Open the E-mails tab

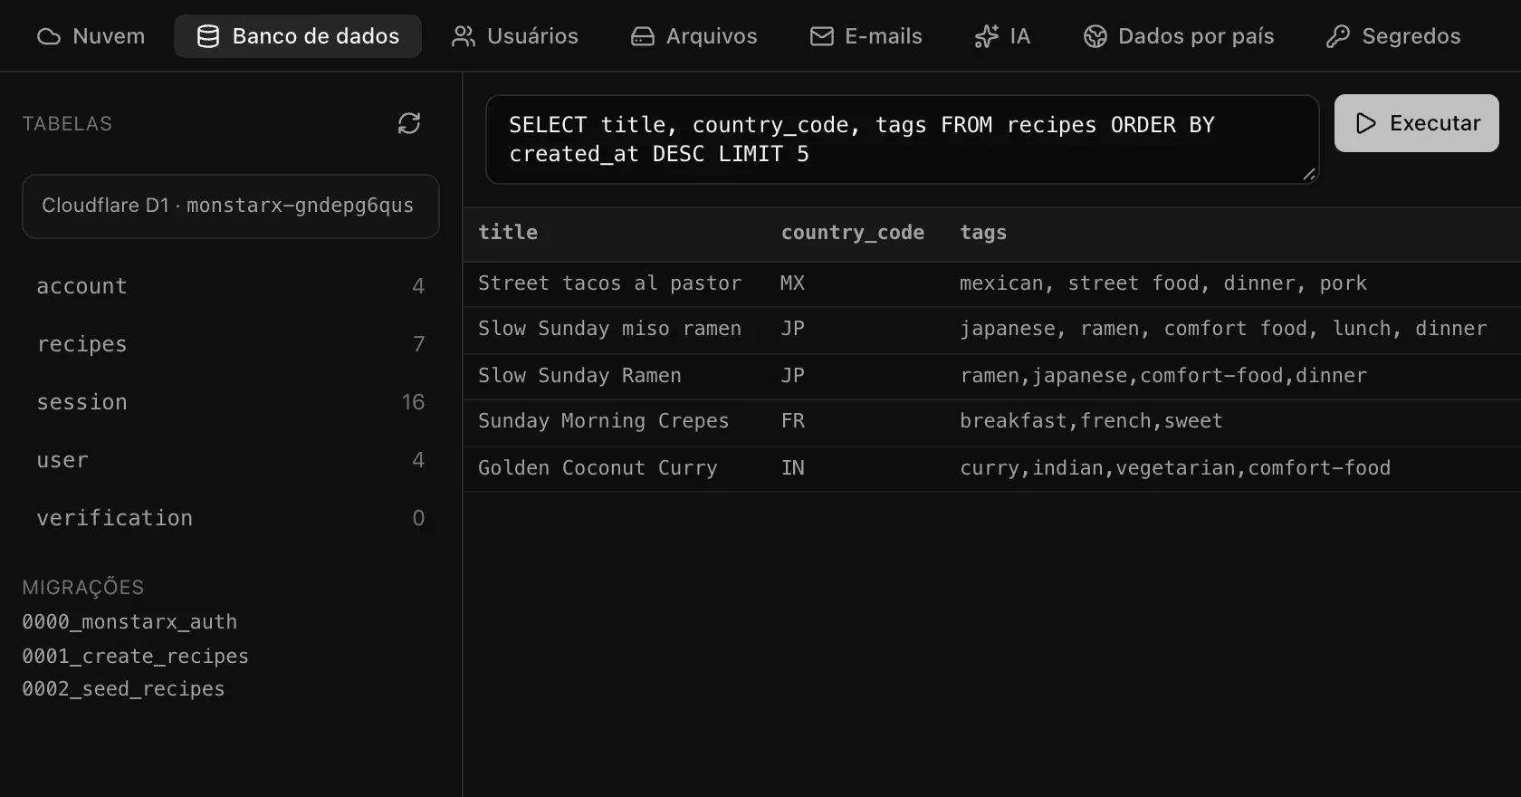(x=866, y=36)
